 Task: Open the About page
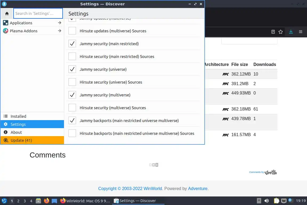point(32,132)
